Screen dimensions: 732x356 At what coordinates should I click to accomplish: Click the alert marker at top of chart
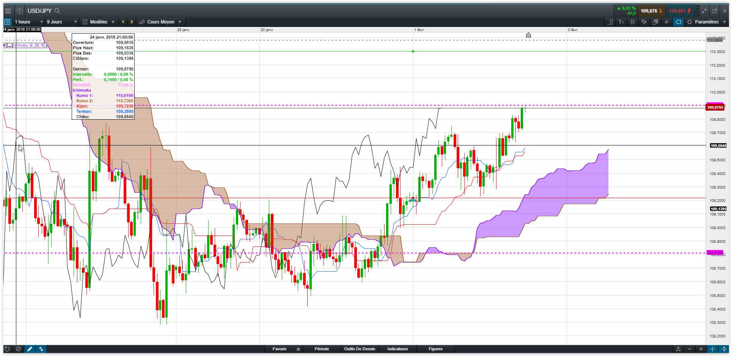(x=528, y=35)
